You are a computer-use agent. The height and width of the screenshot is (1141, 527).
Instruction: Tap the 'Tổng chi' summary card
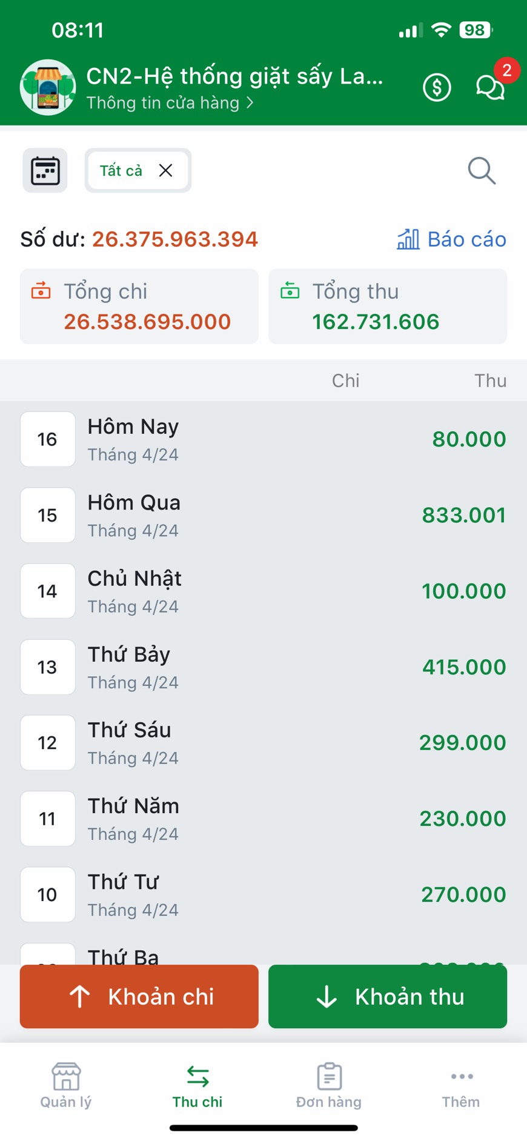pyautogui.click(x=139, y=307)
